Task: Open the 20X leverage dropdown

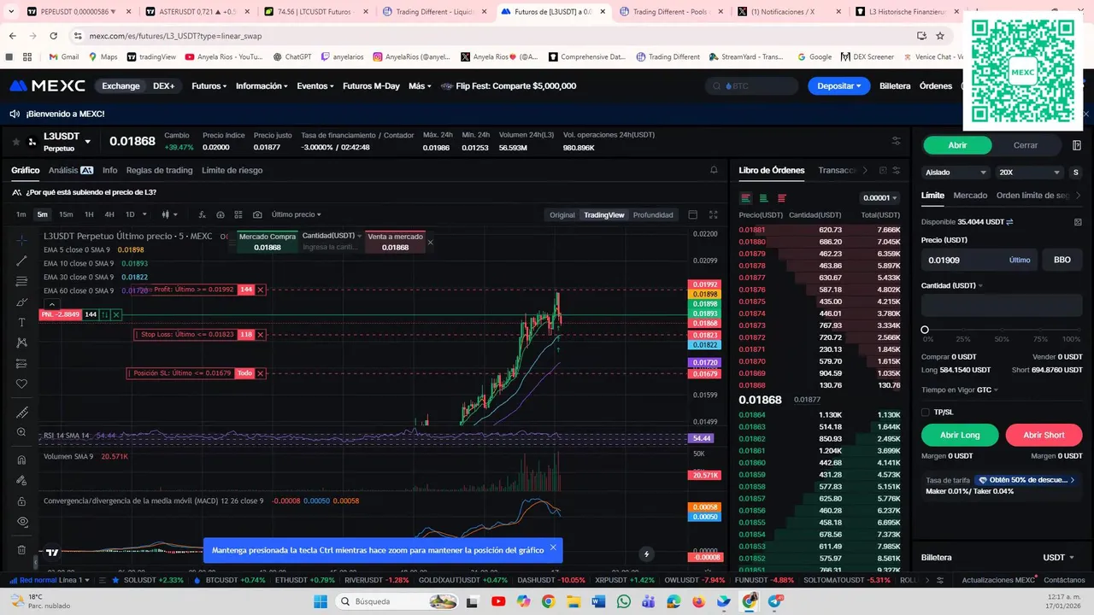Action: tap(1029, 172)
